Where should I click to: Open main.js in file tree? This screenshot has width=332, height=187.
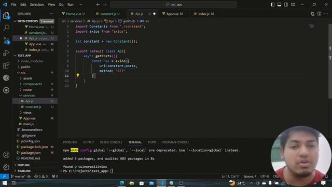29,124
